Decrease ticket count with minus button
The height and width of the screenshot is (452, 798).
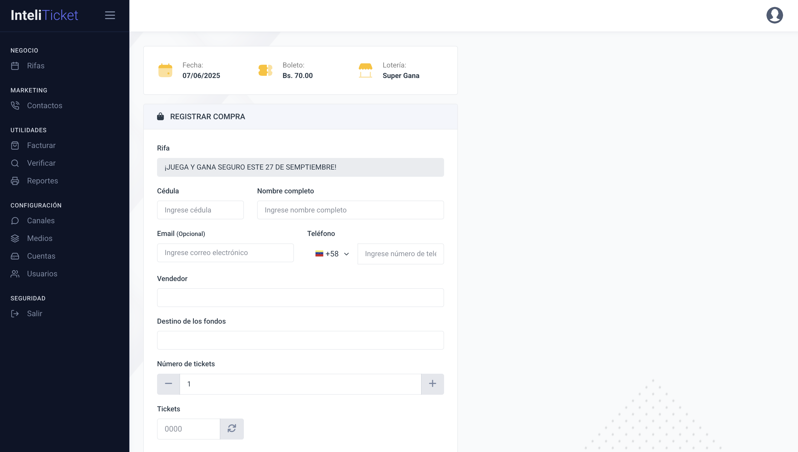click(x=168, y=384)
